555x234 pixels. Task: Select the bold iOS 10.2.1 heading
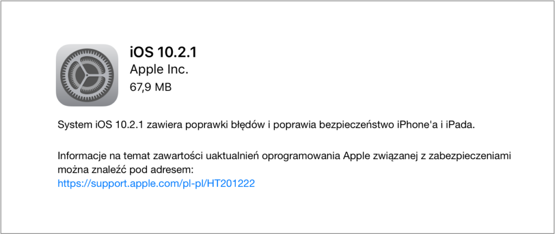[163, 53]
